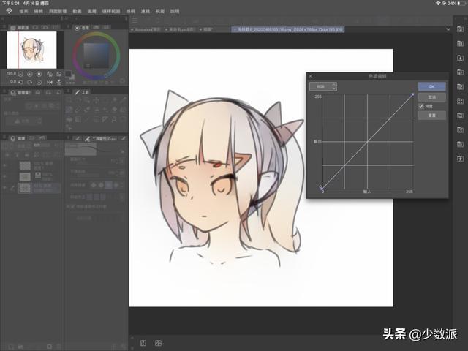Click OK in the tone curve dialog
The width and height of the screenshot is (468, 351).
(432, 86)
